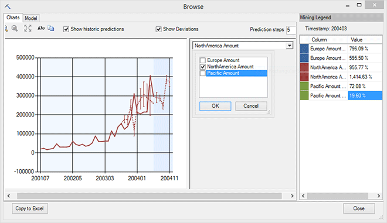
Task: Click the window resize grip at bottom-right corner
Action: (381, 217)
